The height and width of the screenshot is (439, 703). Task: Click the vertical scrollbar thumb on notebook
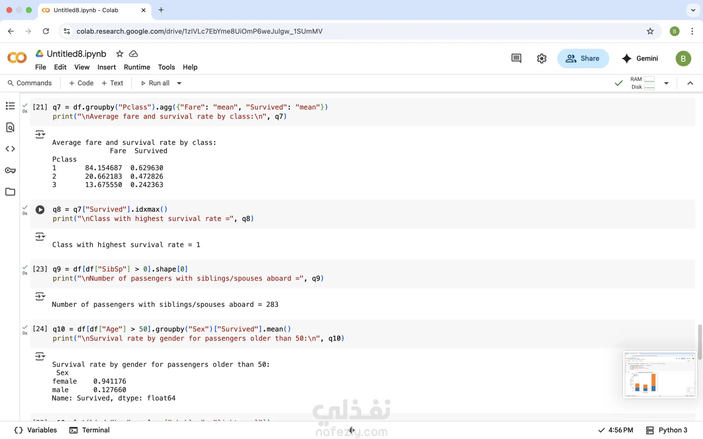700,342
